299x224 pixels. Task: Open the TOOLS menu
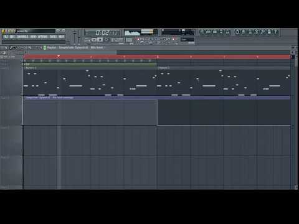pyautogui.click(x=53, y=37)
